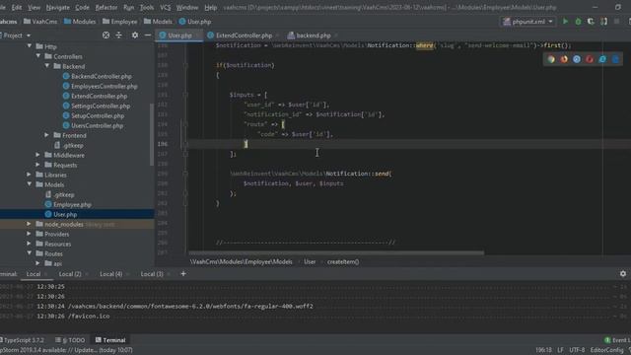
Task: Switch to Local (3) terminal tab
Action: [x=152, y=274]
